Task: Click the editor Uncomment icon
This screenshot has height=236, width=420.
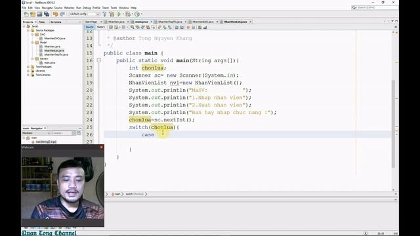Action: click(205, 27)
